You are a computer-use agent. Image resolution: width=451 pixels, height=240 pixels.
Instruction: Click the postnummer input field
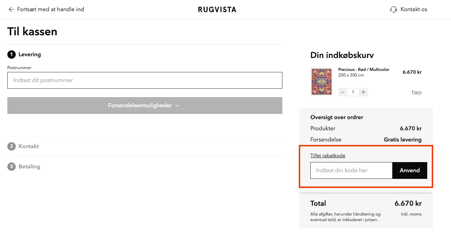click(145, 80)
